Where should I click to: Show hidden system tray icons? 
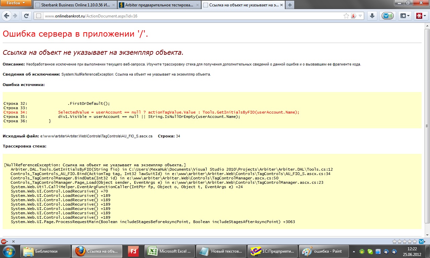point(354,251)
